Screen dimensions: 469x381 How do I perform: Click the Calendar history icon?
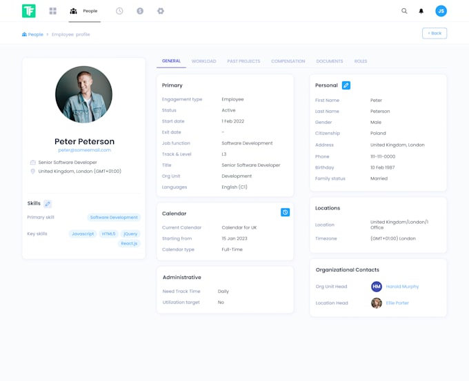coord(285,212)
